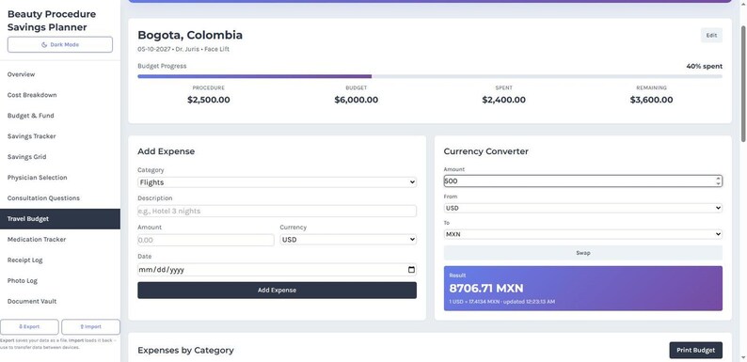The image size is (747, 362).
Task: Import data using the Import button
Action: click(x=90, y=327)
